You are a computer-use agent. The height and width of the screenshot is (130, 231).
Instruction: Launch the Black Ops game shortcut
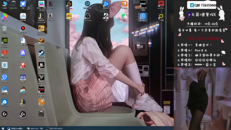(x=41, y=92)
